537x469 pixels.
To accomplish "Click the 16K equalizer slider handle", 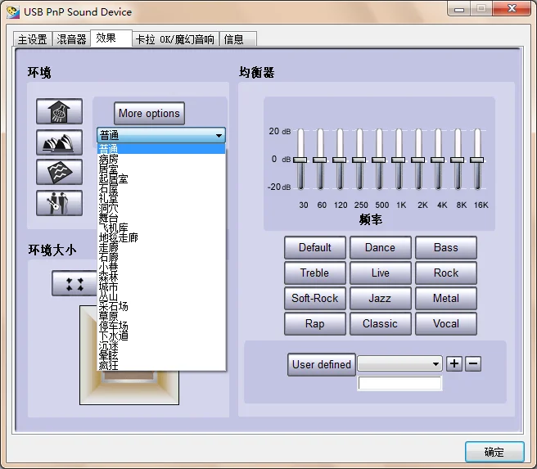I will 477,160.
